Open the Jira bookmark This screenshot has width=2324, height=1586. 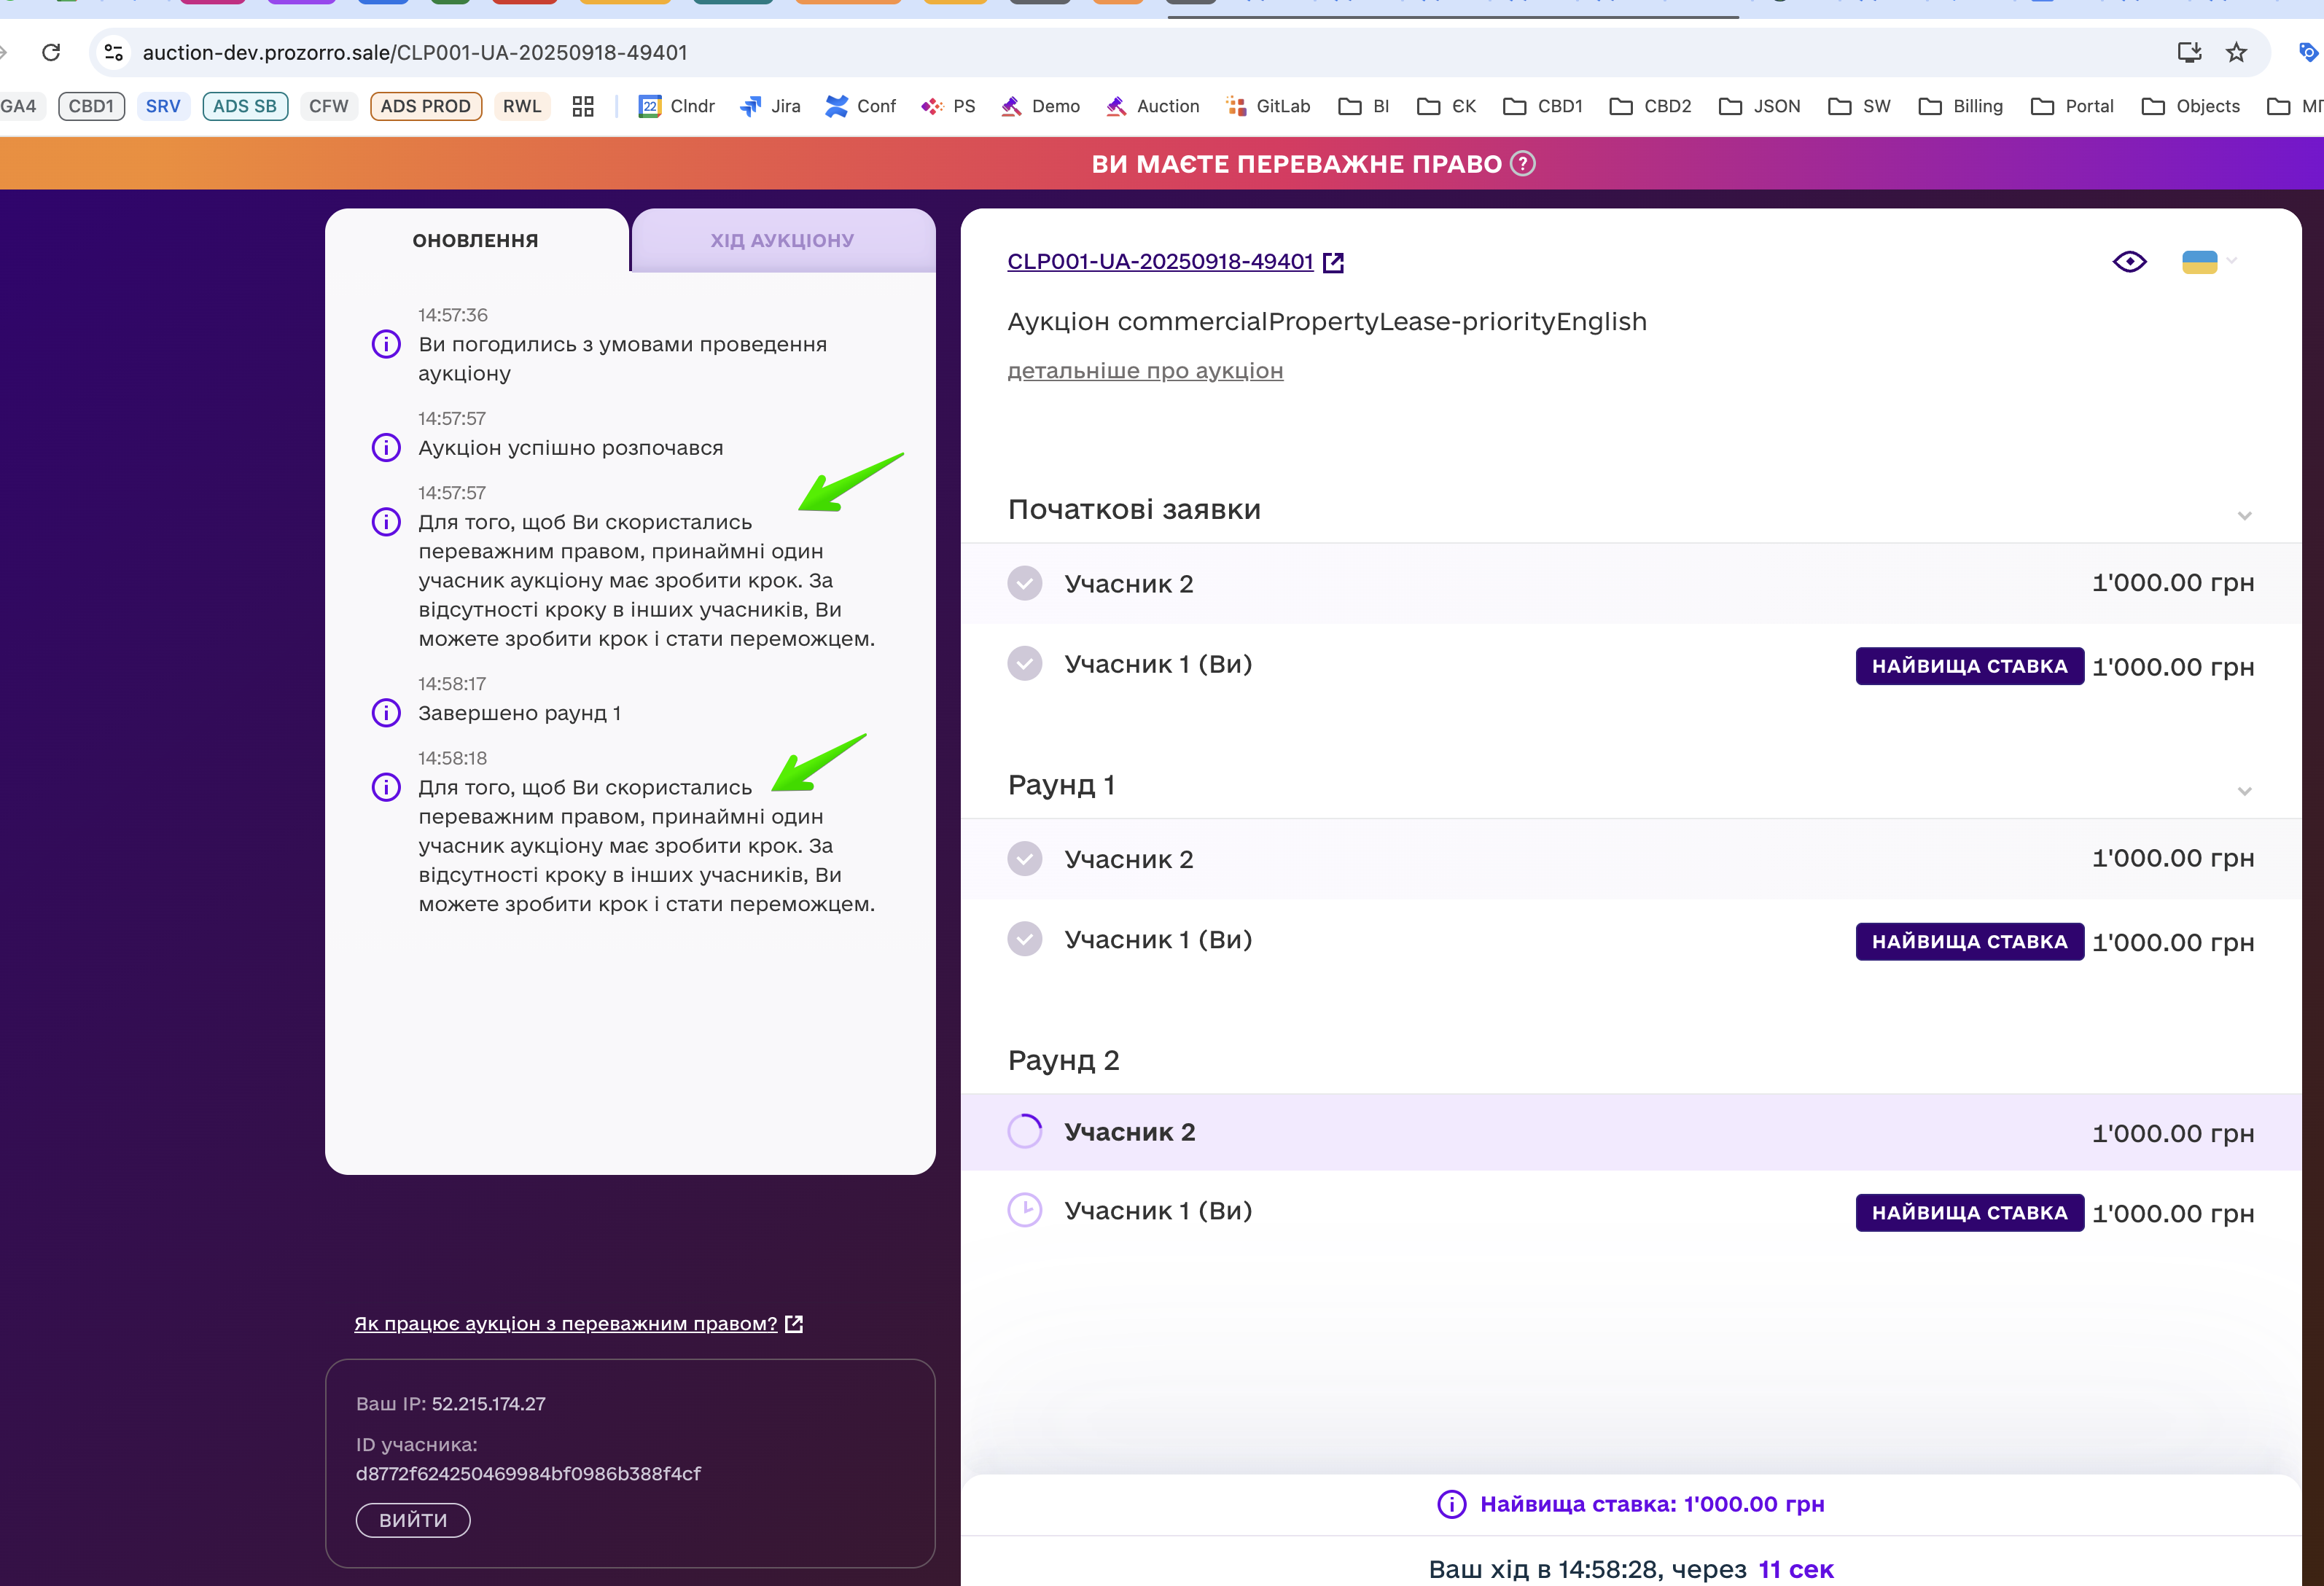[770, 106]
